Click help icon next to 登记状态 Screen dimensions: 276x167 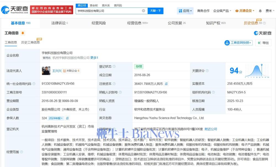(x=114, y=67)
